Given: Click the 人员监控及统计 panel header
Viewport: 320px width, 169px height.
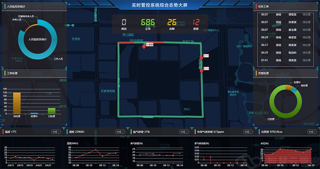Looking at the screenshot, I should (x=34, y=6).
